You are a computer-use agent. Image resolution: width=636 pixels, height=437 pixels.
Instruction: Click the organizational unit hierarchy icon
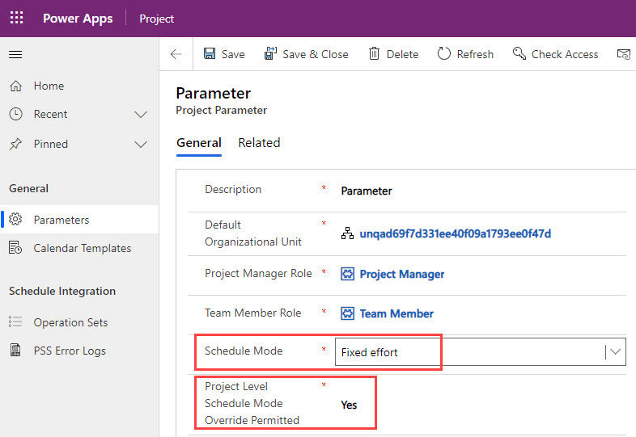pos(347,233)
